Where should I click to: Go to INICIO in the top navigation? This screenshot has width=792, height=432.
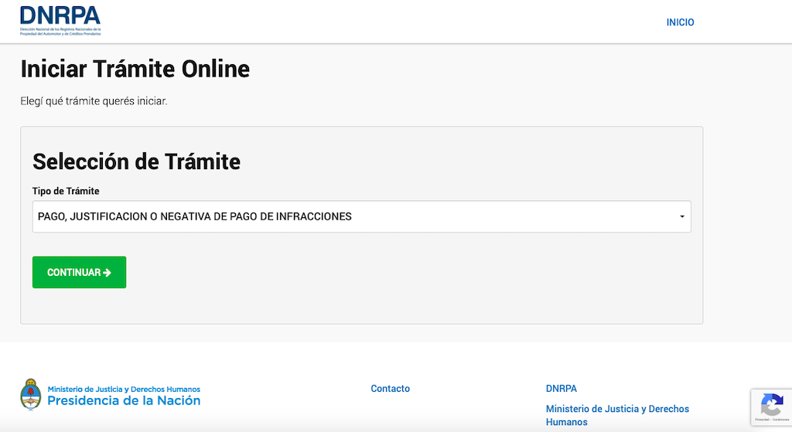[680, 22]
